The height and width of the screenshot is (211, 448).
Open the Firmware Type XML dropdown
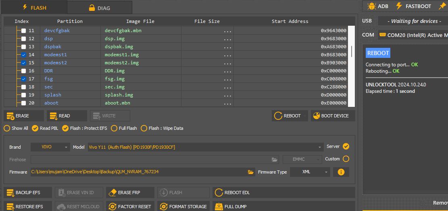click(x=310, y=172)
